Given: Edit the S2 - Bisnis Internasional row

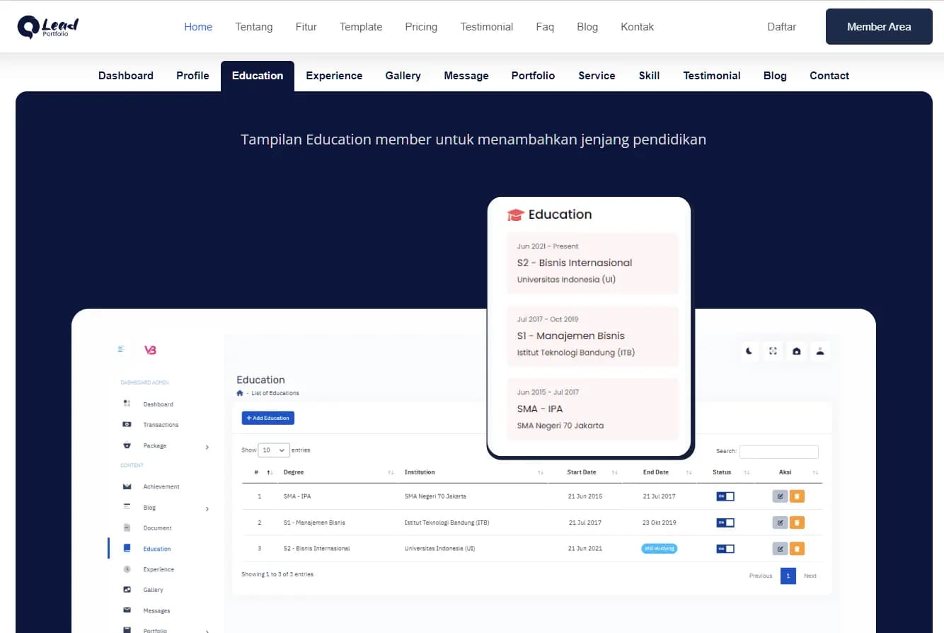Looking at the screenshot, I should [780, 549].
